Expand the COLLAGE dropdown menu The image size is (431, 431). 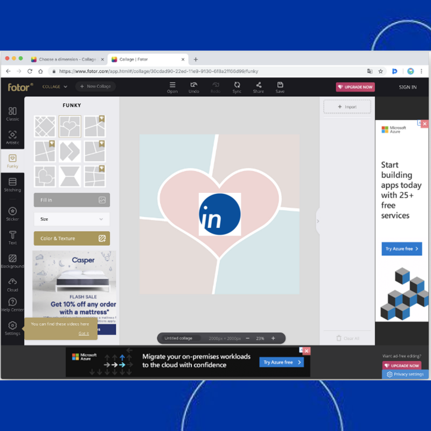click(x=55, y=87)
